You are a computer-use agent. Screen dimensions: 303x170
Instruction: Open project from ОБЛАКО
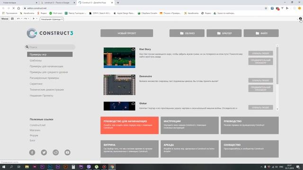(187, 33)
